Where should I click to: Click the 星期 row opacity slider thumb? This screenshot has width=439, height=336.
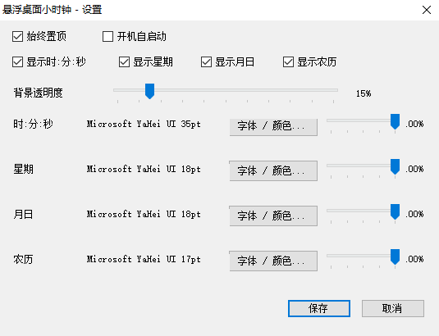pos(395,166)
